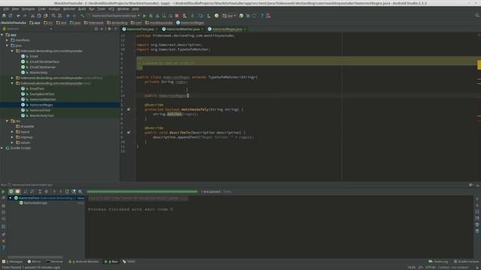
Task: Switch to HamcrestMatcher.java editor tab
Action: coord(183,29)
